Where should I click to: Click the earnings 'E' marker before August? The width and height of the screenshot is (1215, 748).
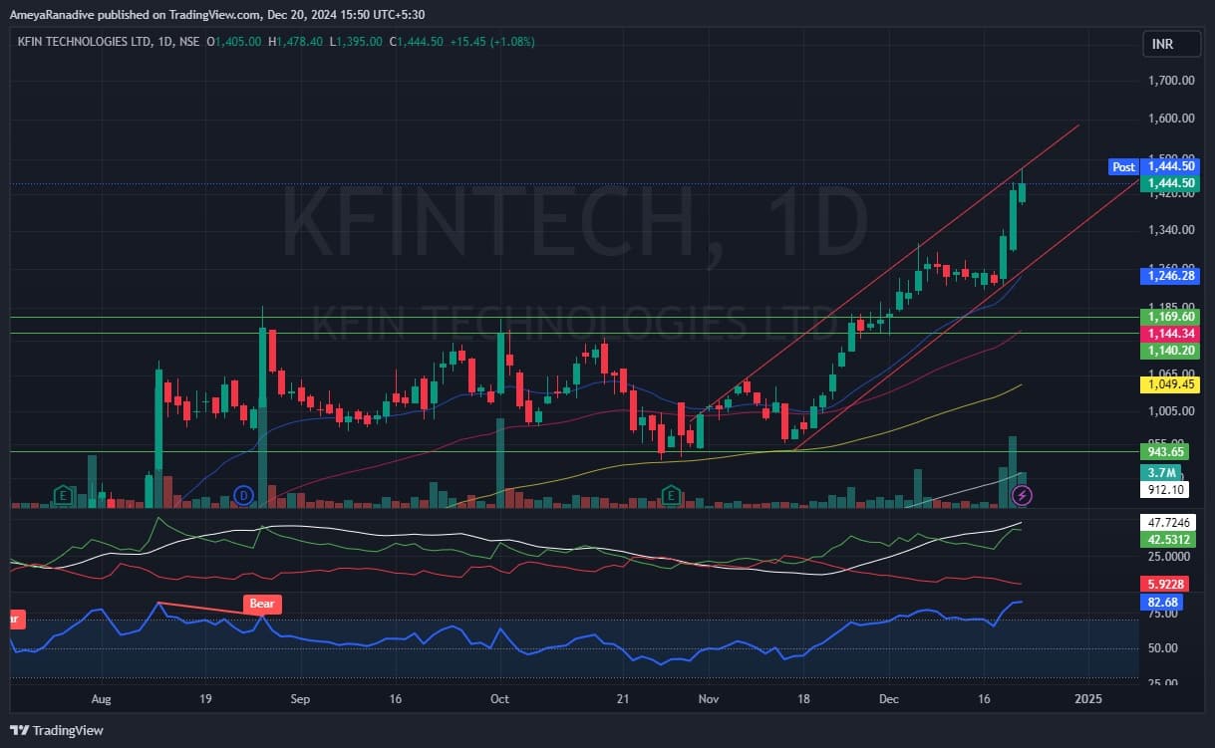click(x=63, y=495)
